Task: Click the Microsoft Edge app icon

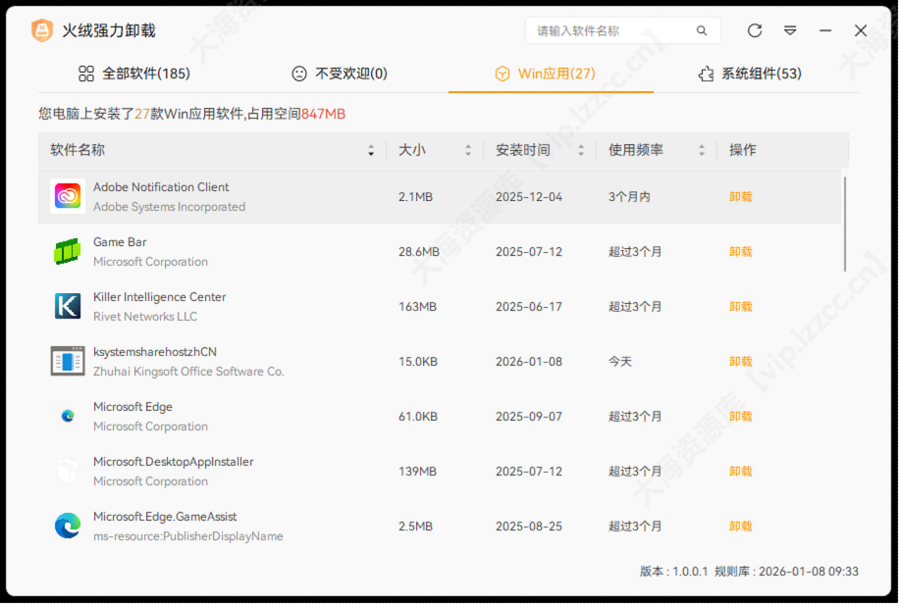Action: pyautogui.click(x=68, y=416)
